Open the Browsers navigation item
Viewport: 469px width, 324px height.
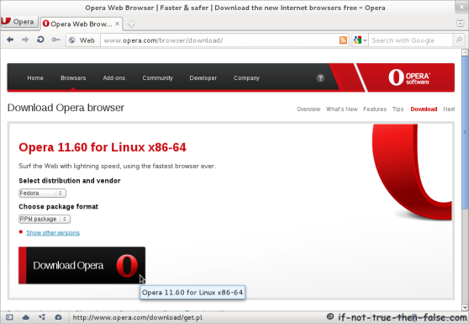[73, 78]
